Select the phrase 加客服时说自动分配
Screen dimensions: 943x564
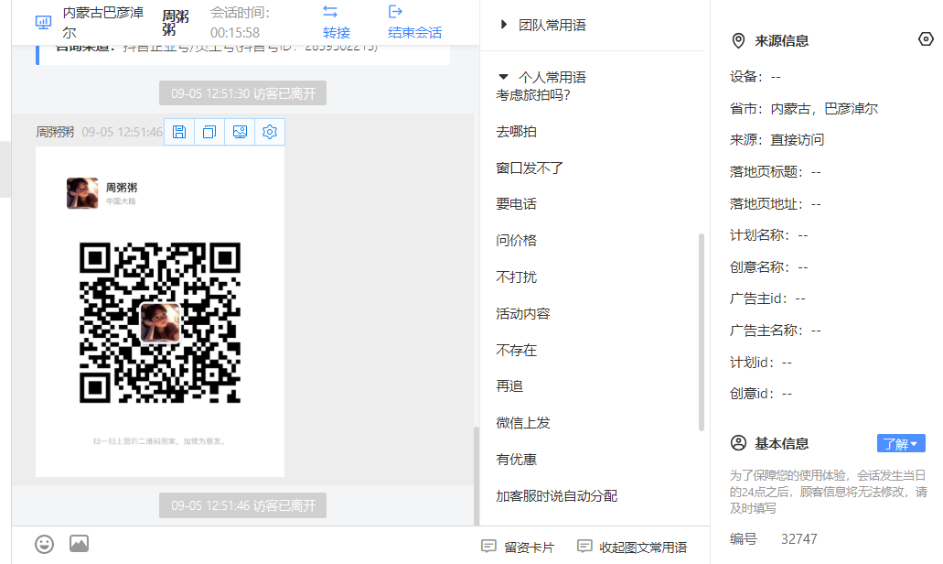pos(556,496)
